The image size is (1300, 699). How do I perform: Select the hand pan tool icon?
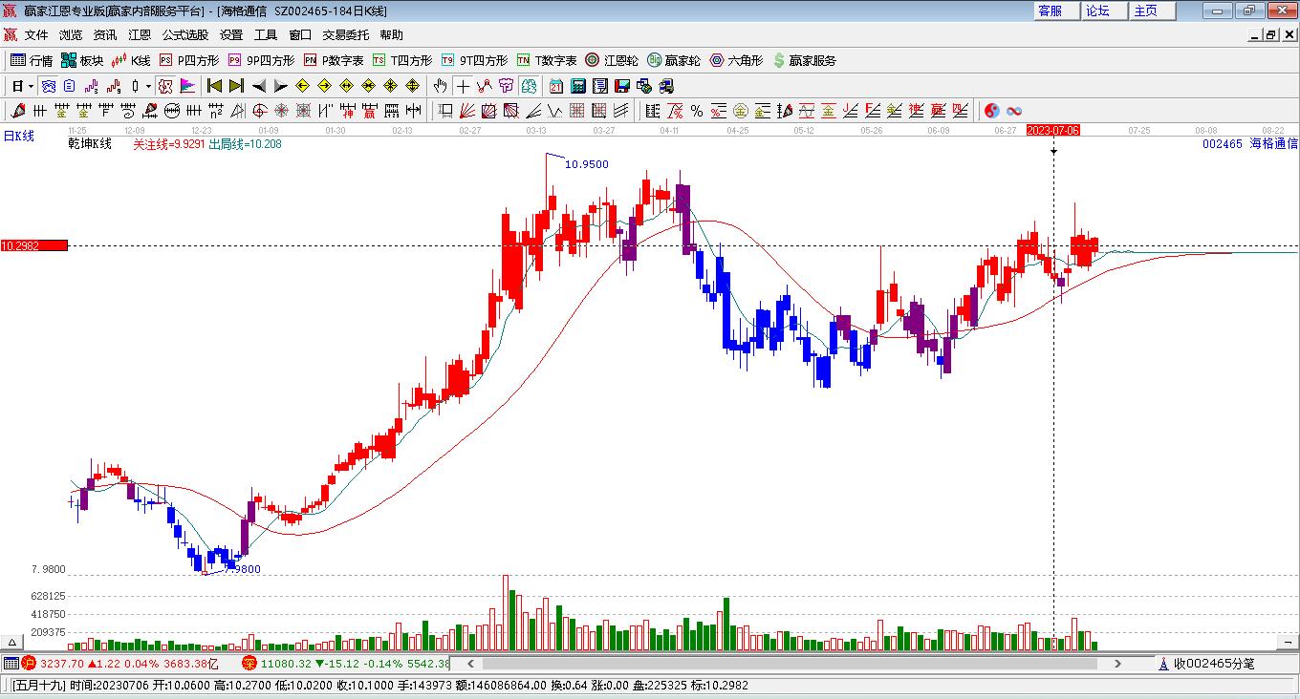[440, 86]
